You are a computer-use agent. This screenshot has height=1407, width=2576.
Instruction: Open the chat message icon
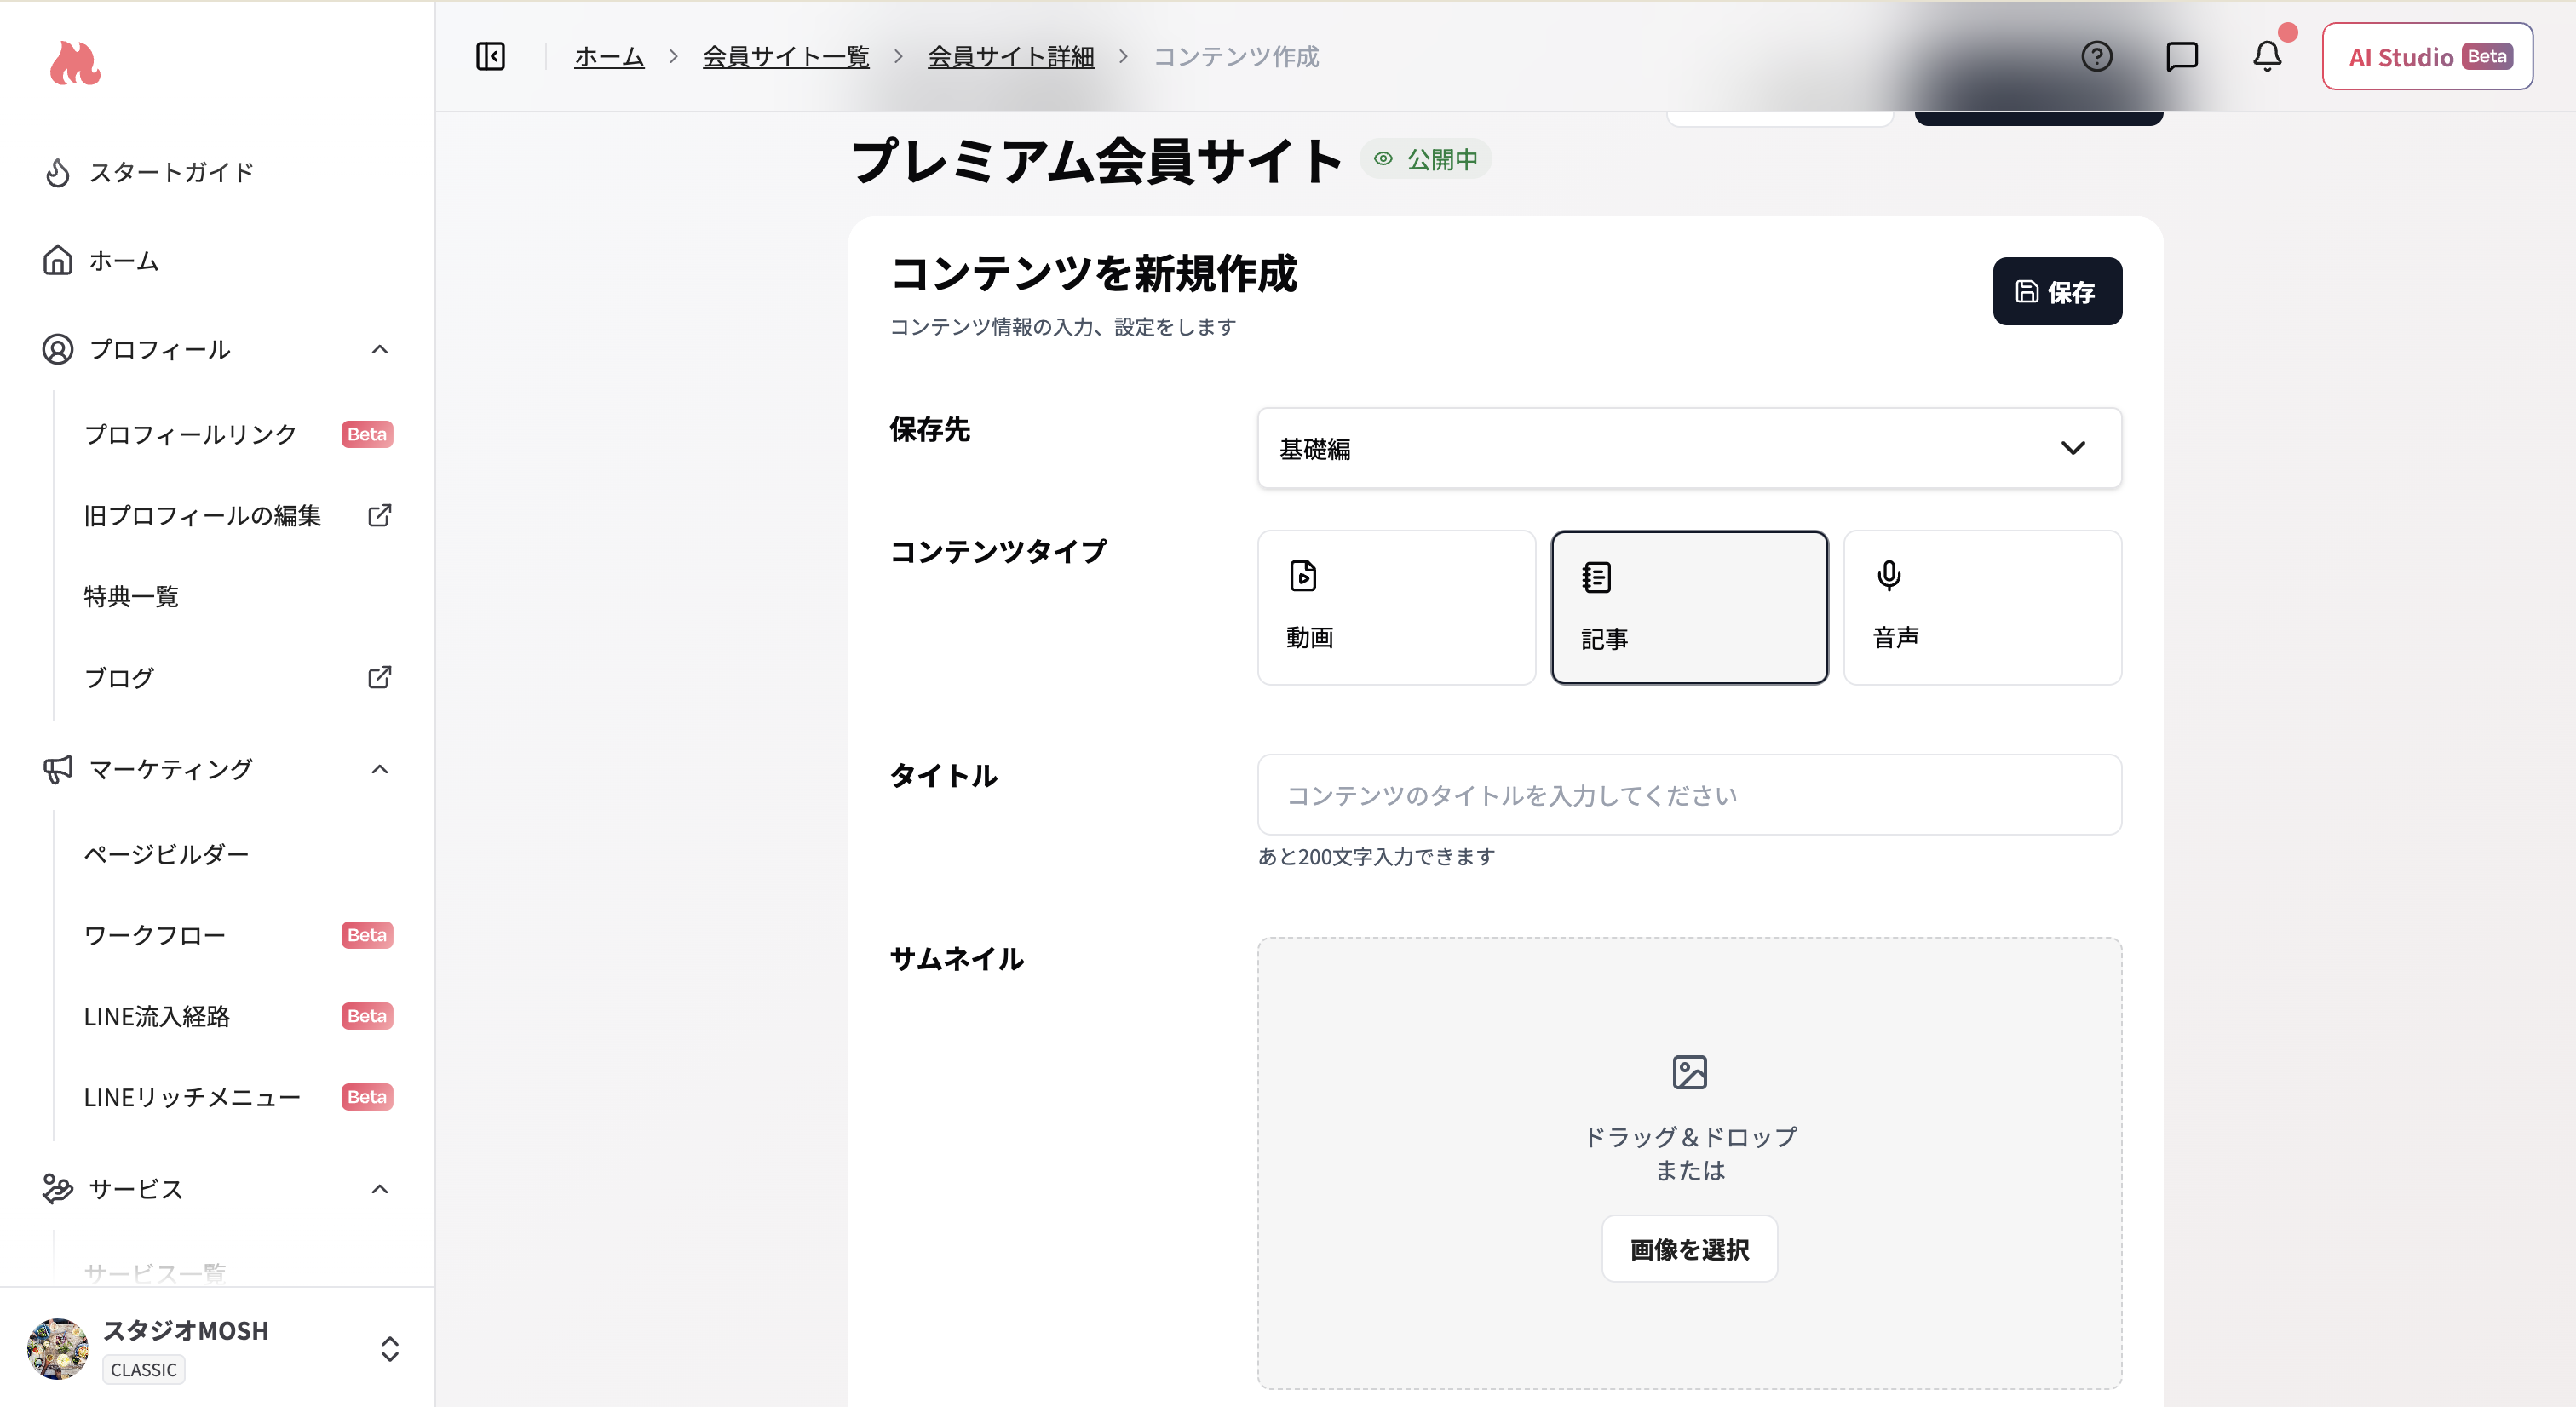tap(2181, 56)
